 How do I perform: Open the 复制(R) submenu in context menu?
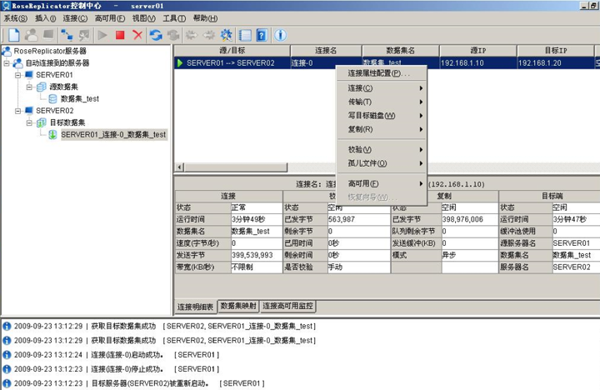pyautogui.click(x=360, y=129)
